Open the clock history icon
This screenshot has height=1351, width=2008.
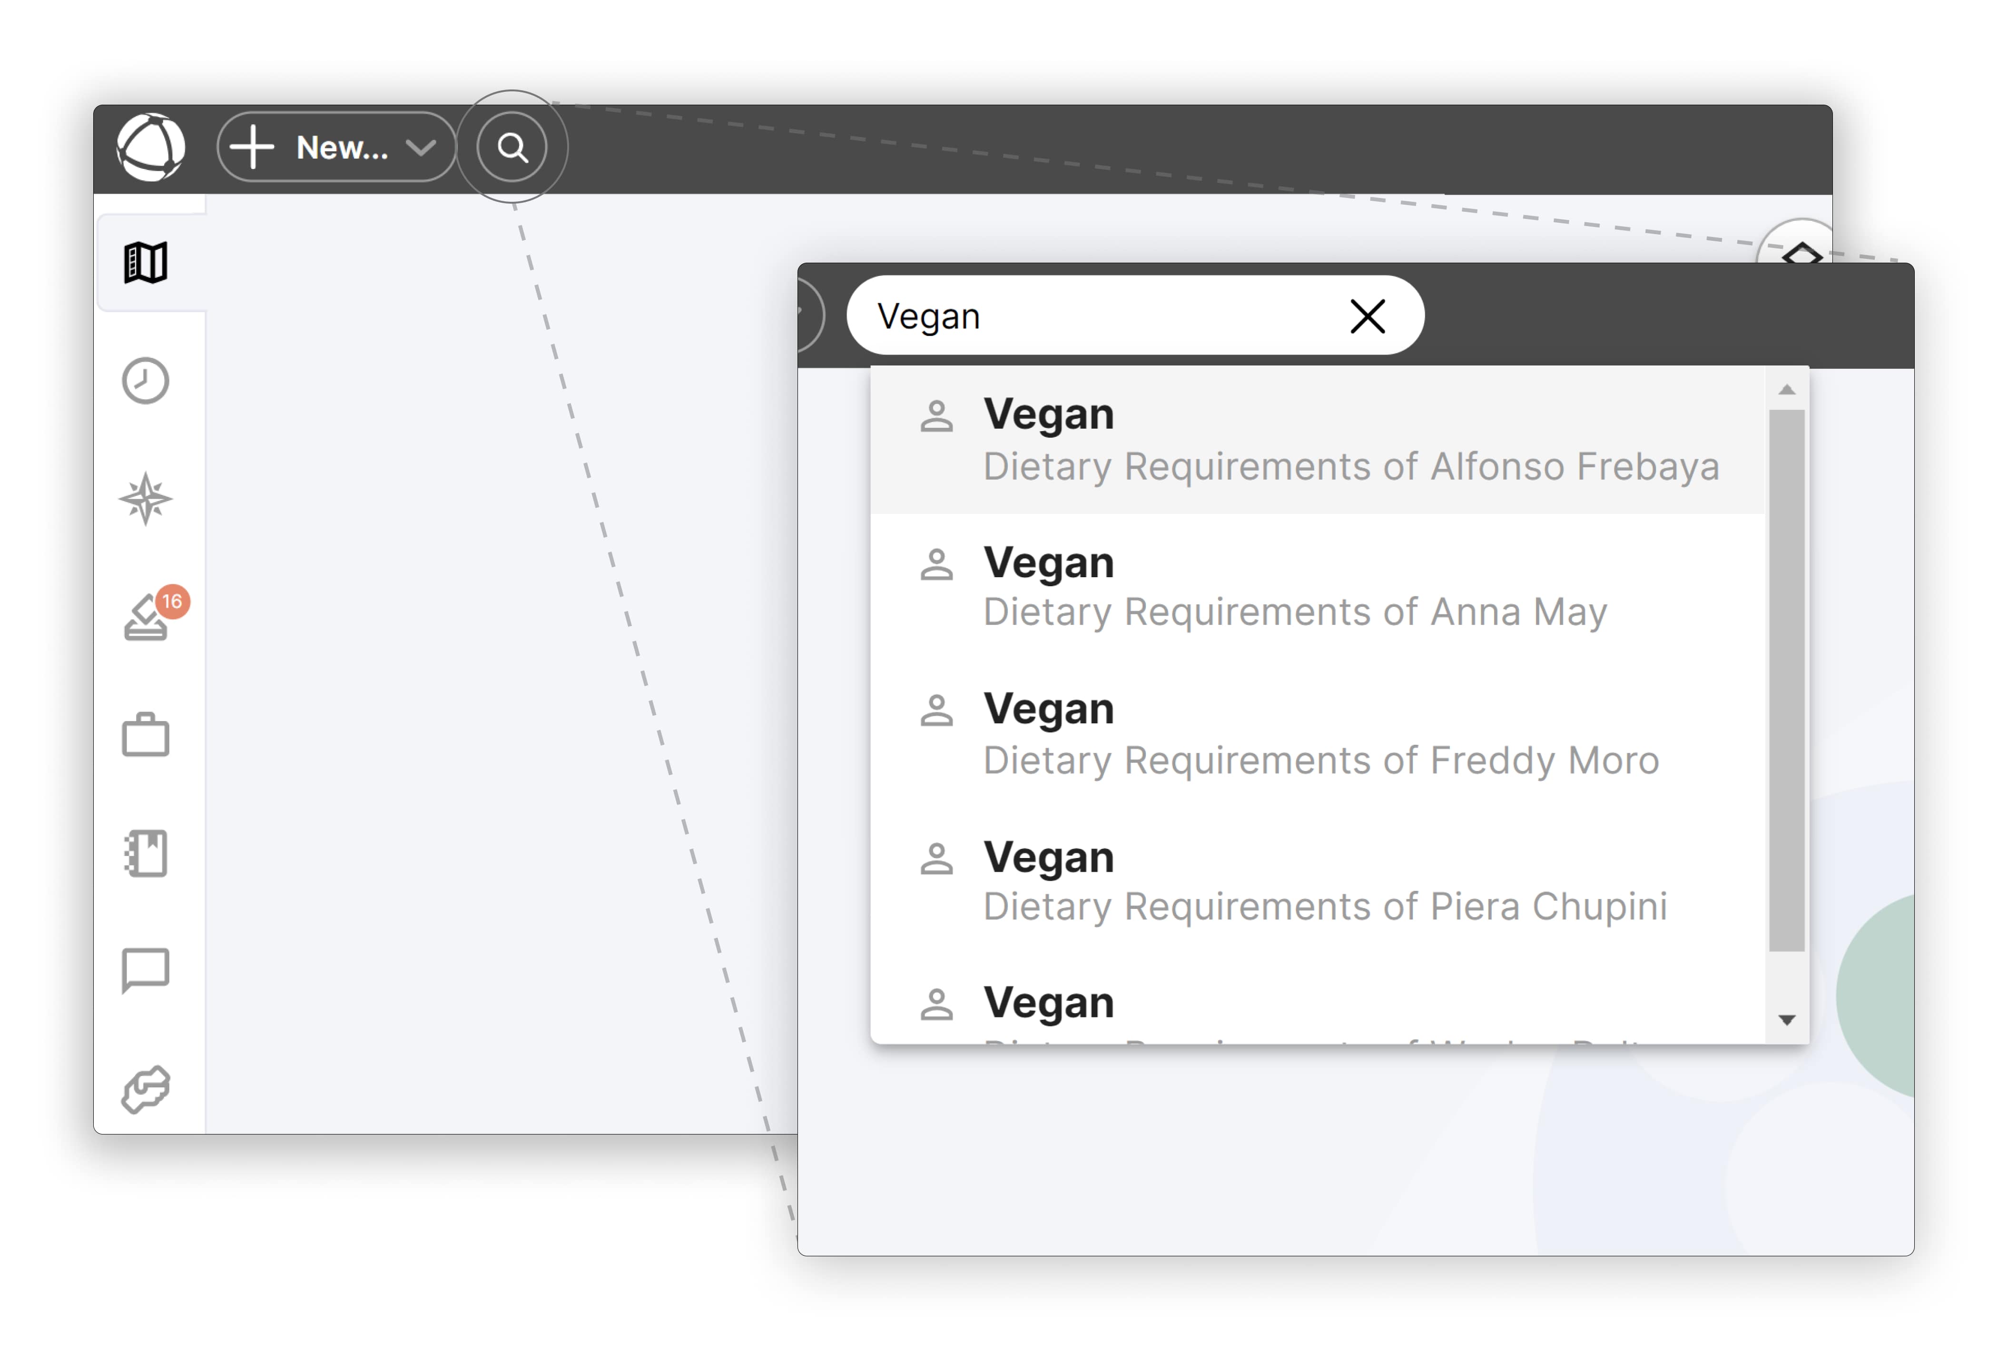tap(146, 380)
